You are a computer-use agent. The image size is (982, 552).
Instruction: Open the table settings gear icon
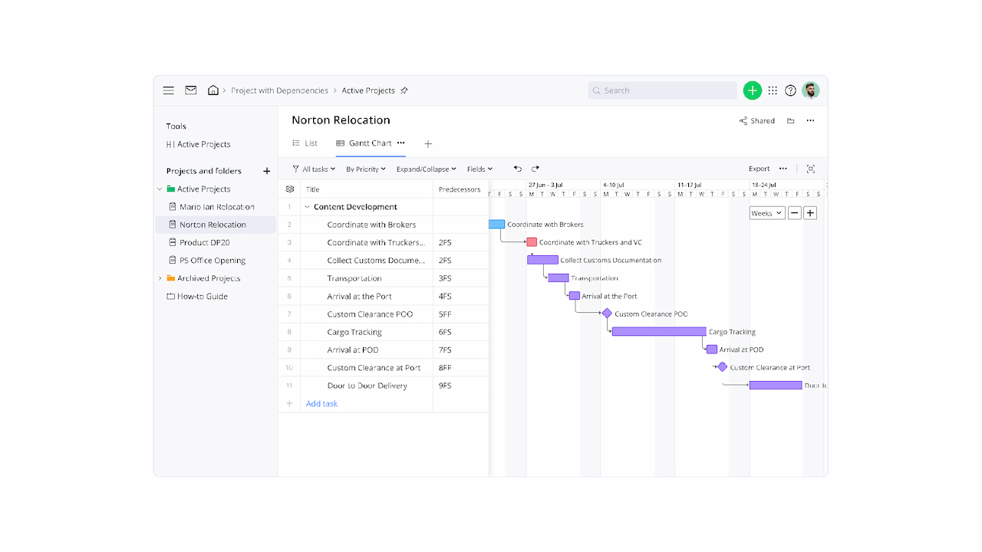[x=289, y=189]
